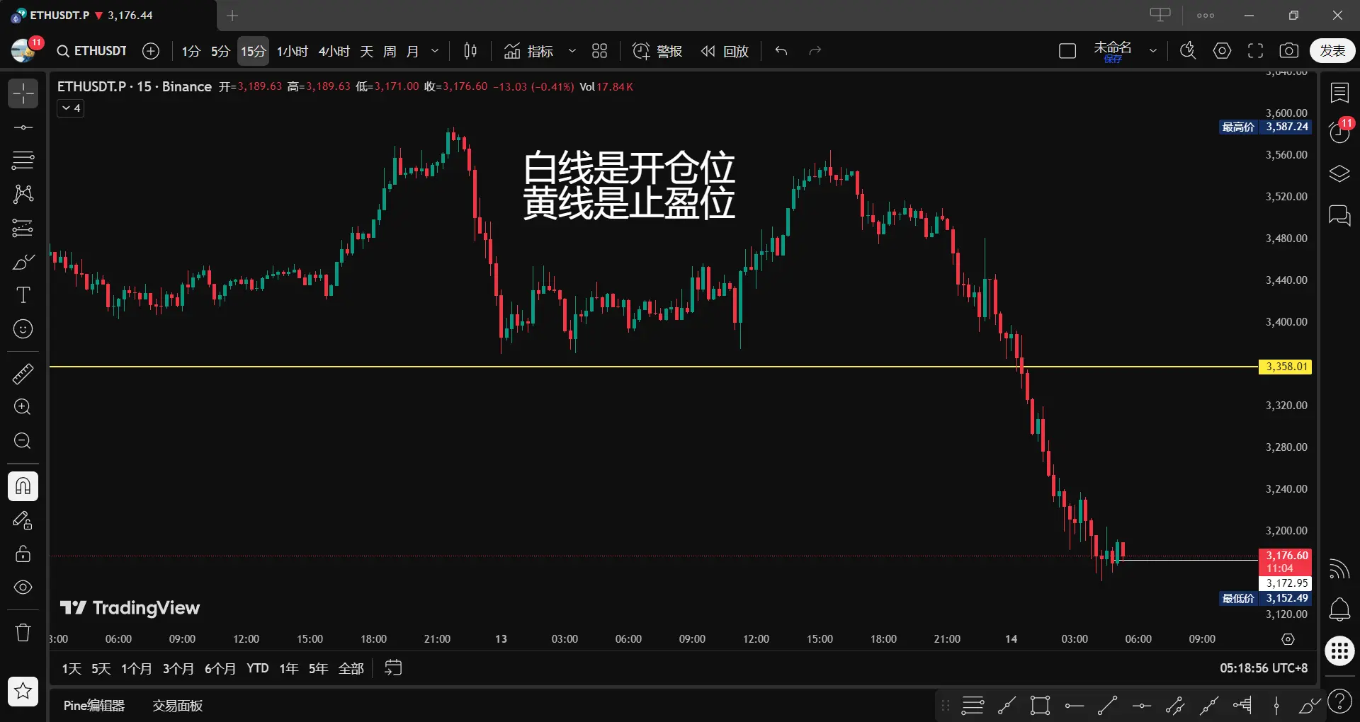The height and width of the screenshot is (722, 1360).
Task: Open the help question mark button
Action: point(1339,701)
